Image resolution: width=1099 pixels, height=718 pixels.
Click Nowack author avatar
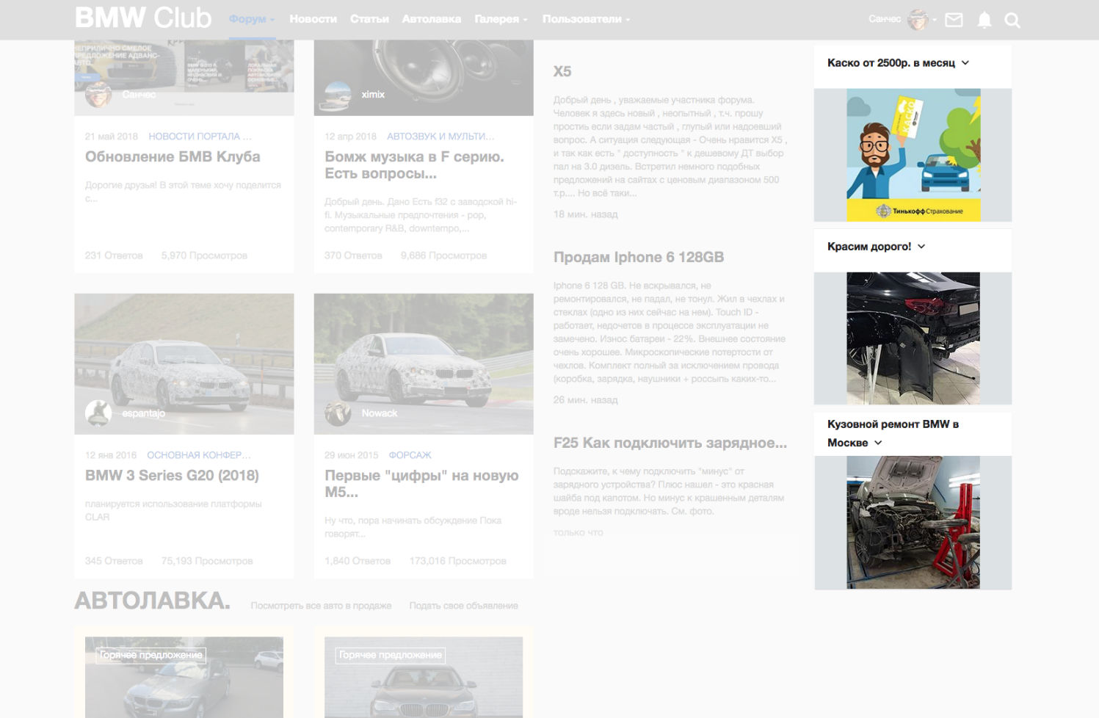[x=338, y=413]
